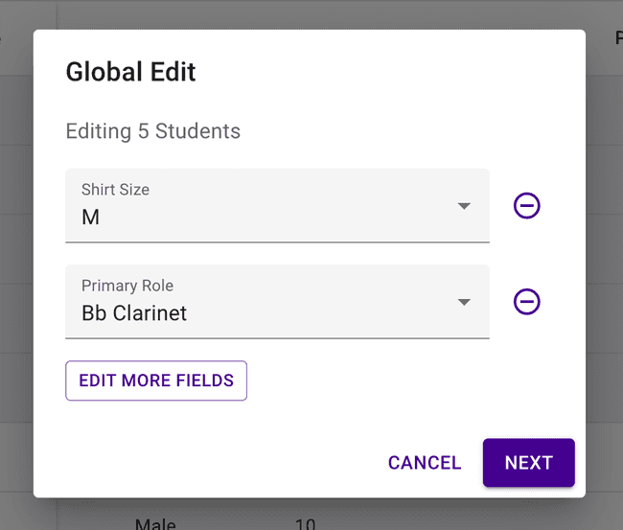623x530 pixels.
Task: Open the Primary Role dropdown
Action: click(x=276, y=302)
